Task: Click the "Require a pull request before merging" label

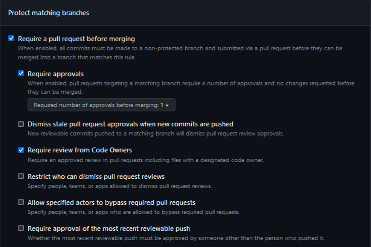Action: pyautogui.click(x=76, y=39)
